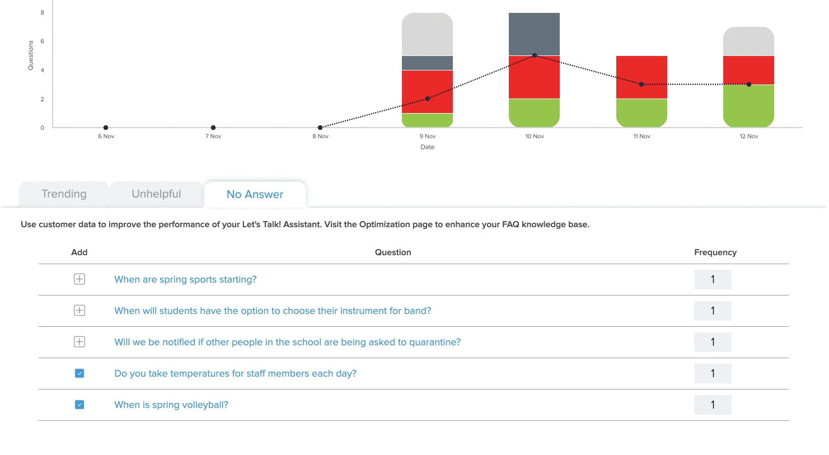
Task: Open 'Do you take temperatures for staff' link
Action: pos(235,373)
